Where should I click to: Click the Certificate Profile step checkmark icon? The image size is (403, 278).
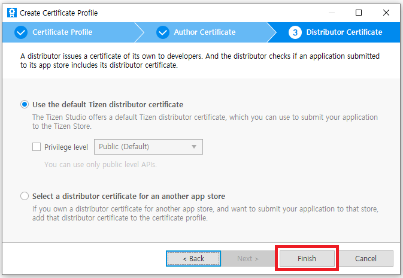(x=21, y=32)
